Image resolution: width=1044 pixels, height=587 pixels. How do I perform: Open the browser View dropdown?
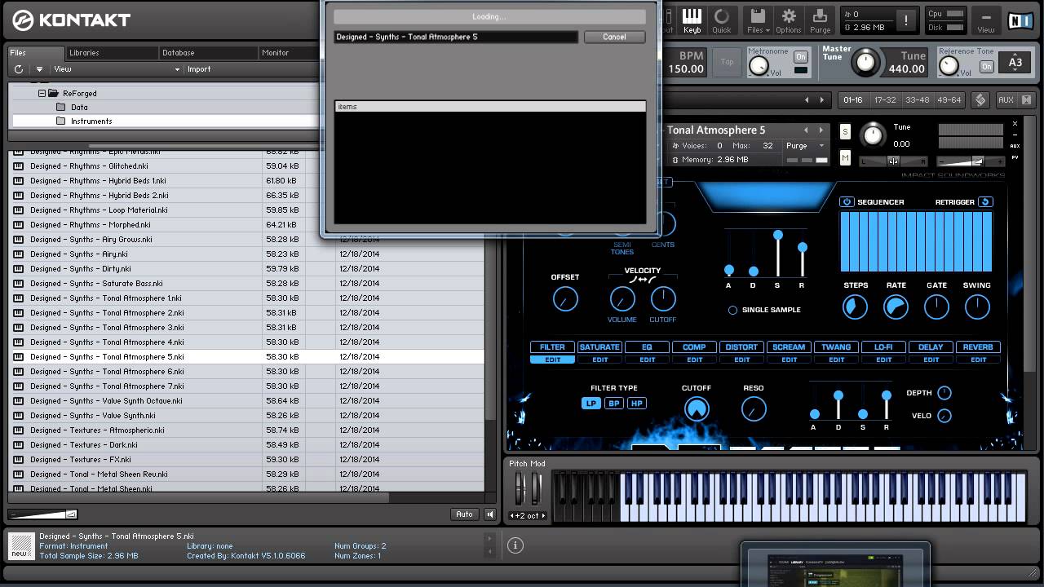pos(117,69)
